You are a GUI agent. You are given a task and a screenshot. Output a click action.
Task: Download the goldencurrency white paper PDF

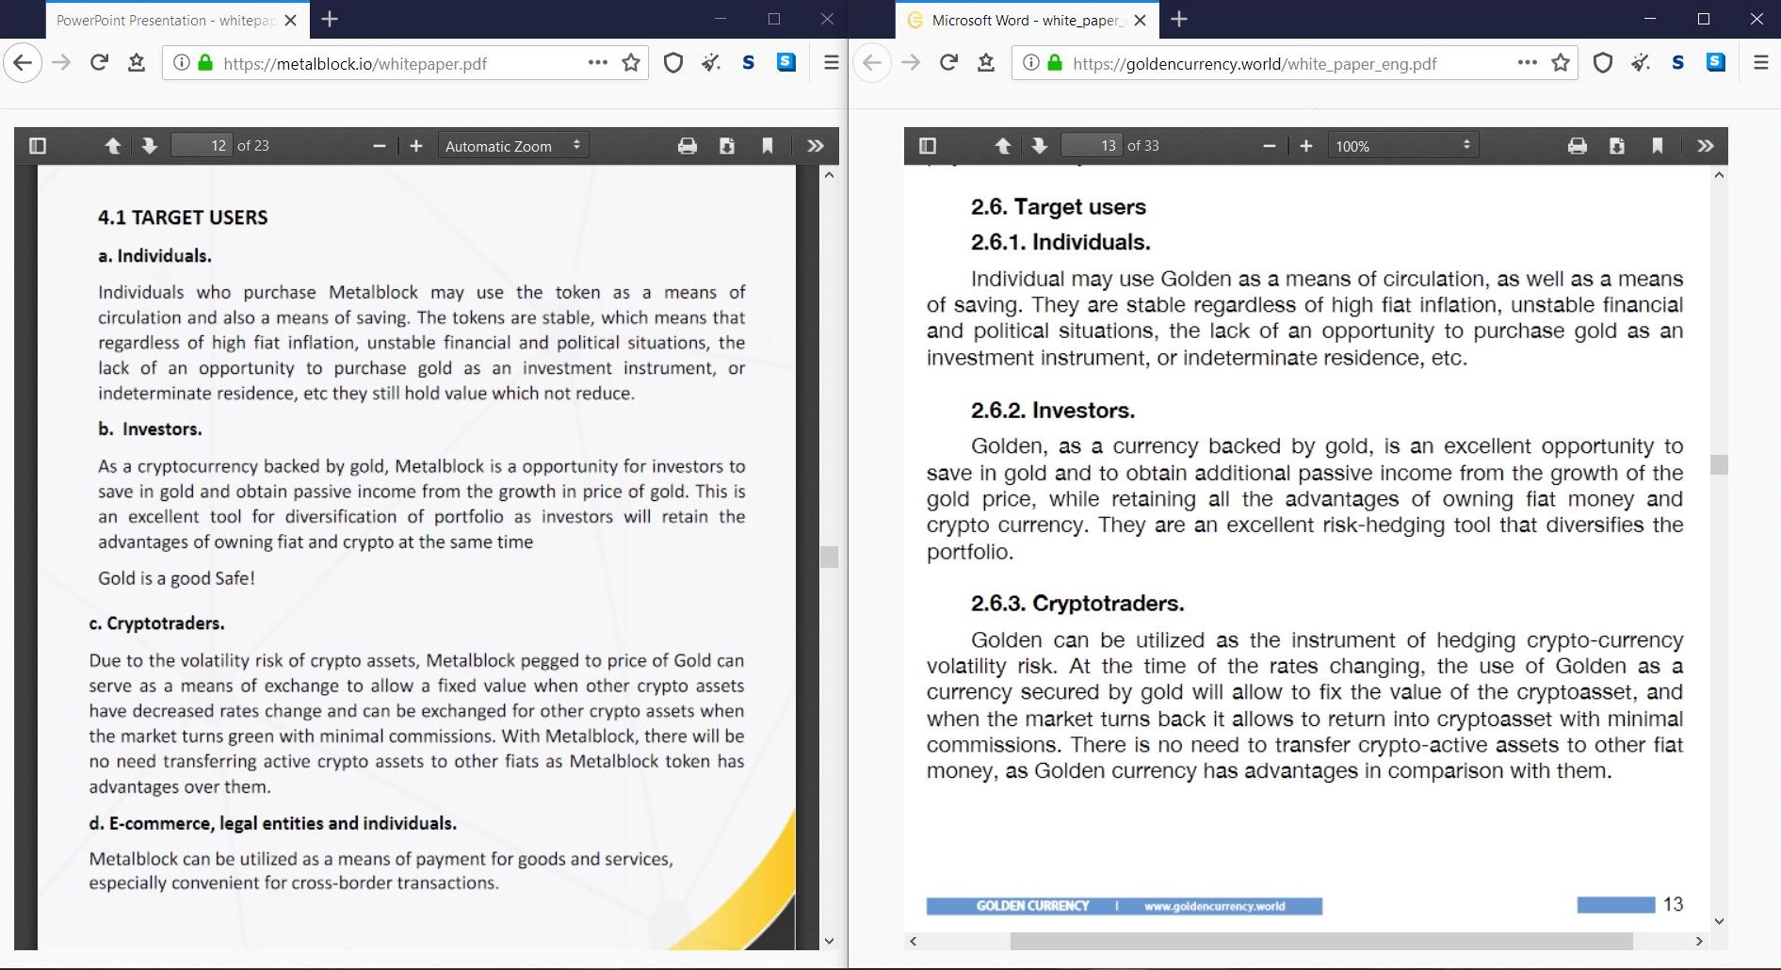(x=1617, y=146)
